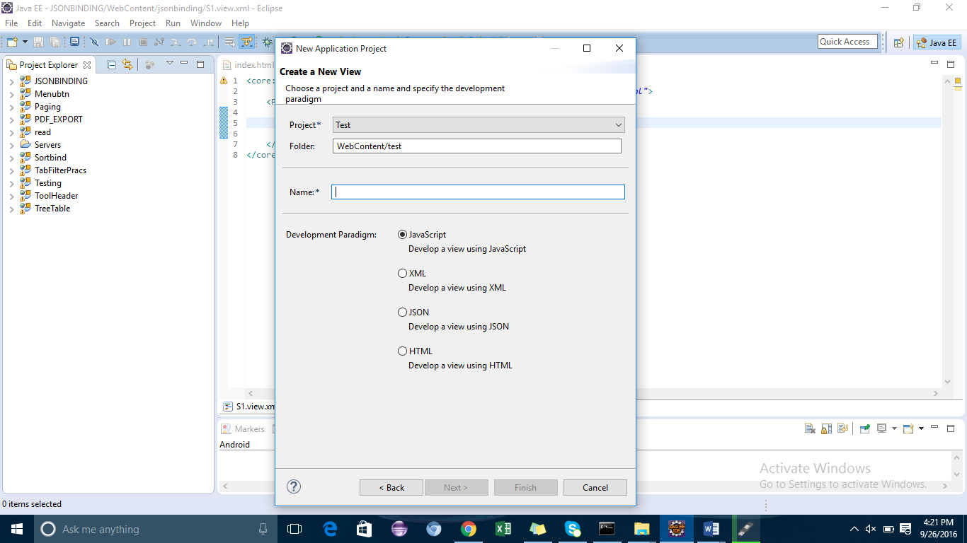Select the TabFilterPracs project
Image resolution: width=967 pixels, height=543 pixels.
(60, 170)
